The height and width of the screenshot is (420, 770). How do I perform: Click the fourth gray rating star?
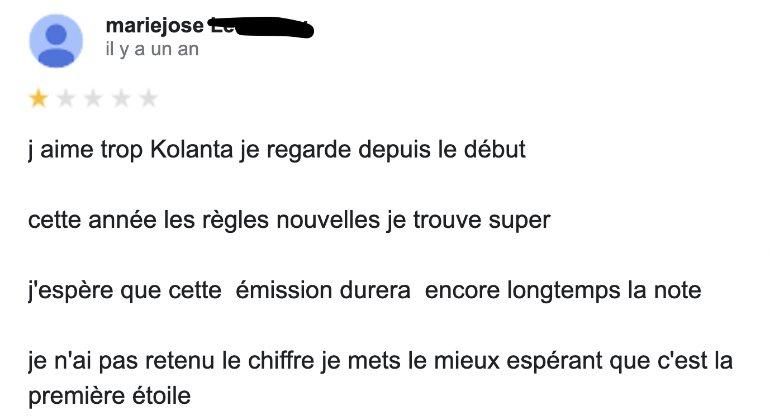(x=121, y=99)
